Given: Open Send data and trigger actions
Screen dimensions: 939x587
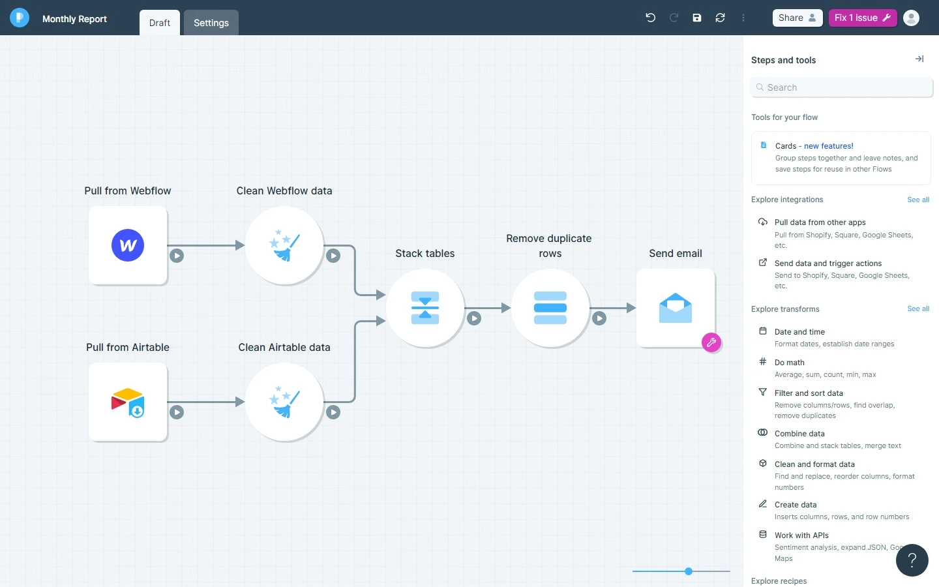Looking at the screenshot, I should click(841, 274).
